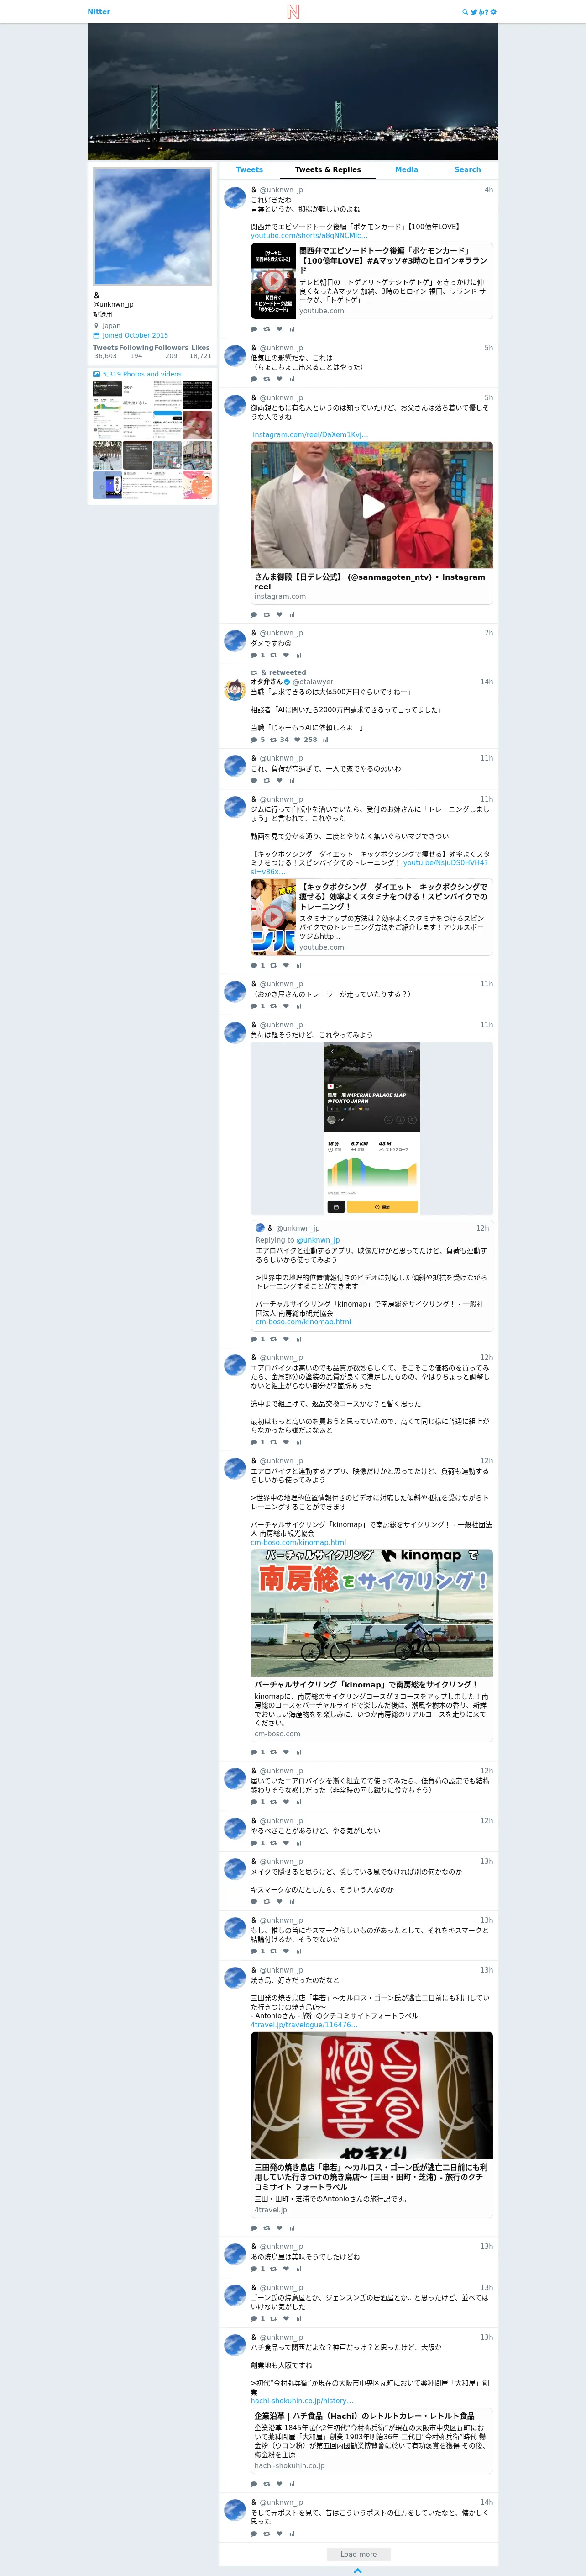Play the キックボクシング YouTube video thumbnail
This screenshot has height=2576, width=586.
coord(272,916)
